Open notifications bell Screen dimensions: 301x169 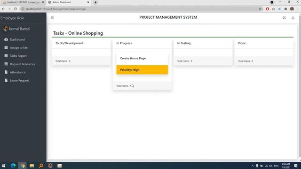(293, 18)
